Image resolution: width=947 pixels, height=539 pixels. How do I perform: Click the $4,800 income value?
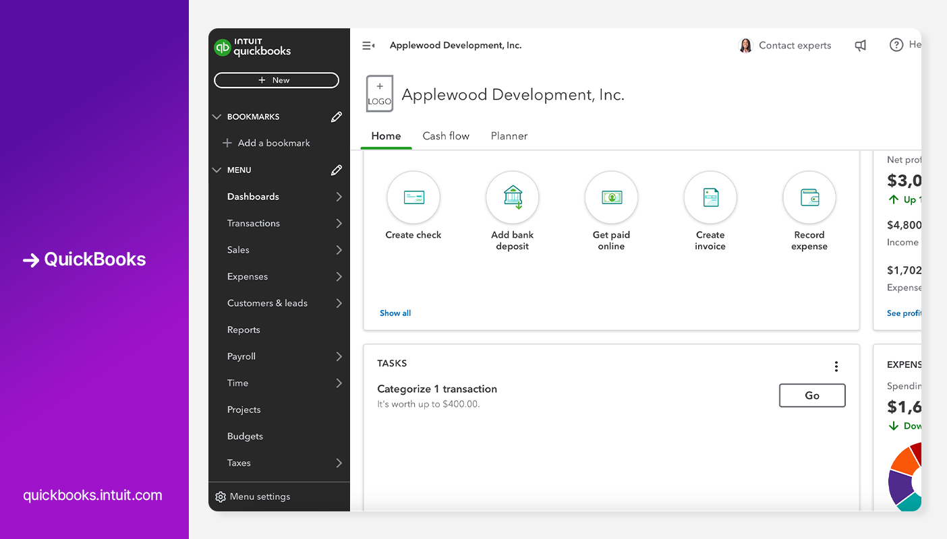(904, 225)
